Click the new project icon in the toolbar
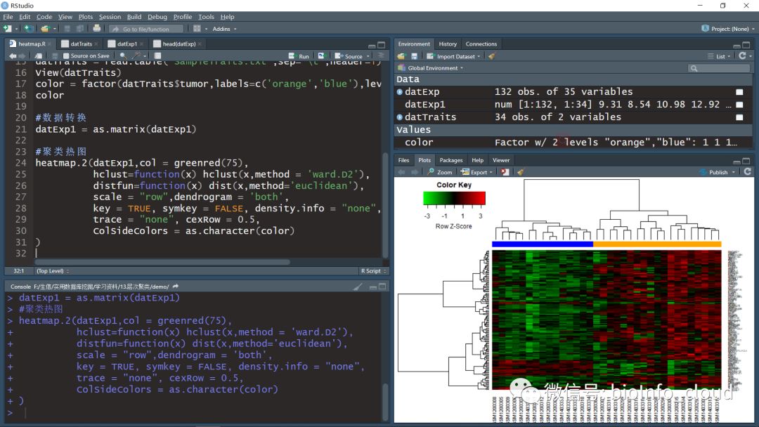Screen dimensions: 759x427 (x=29, y=29)
